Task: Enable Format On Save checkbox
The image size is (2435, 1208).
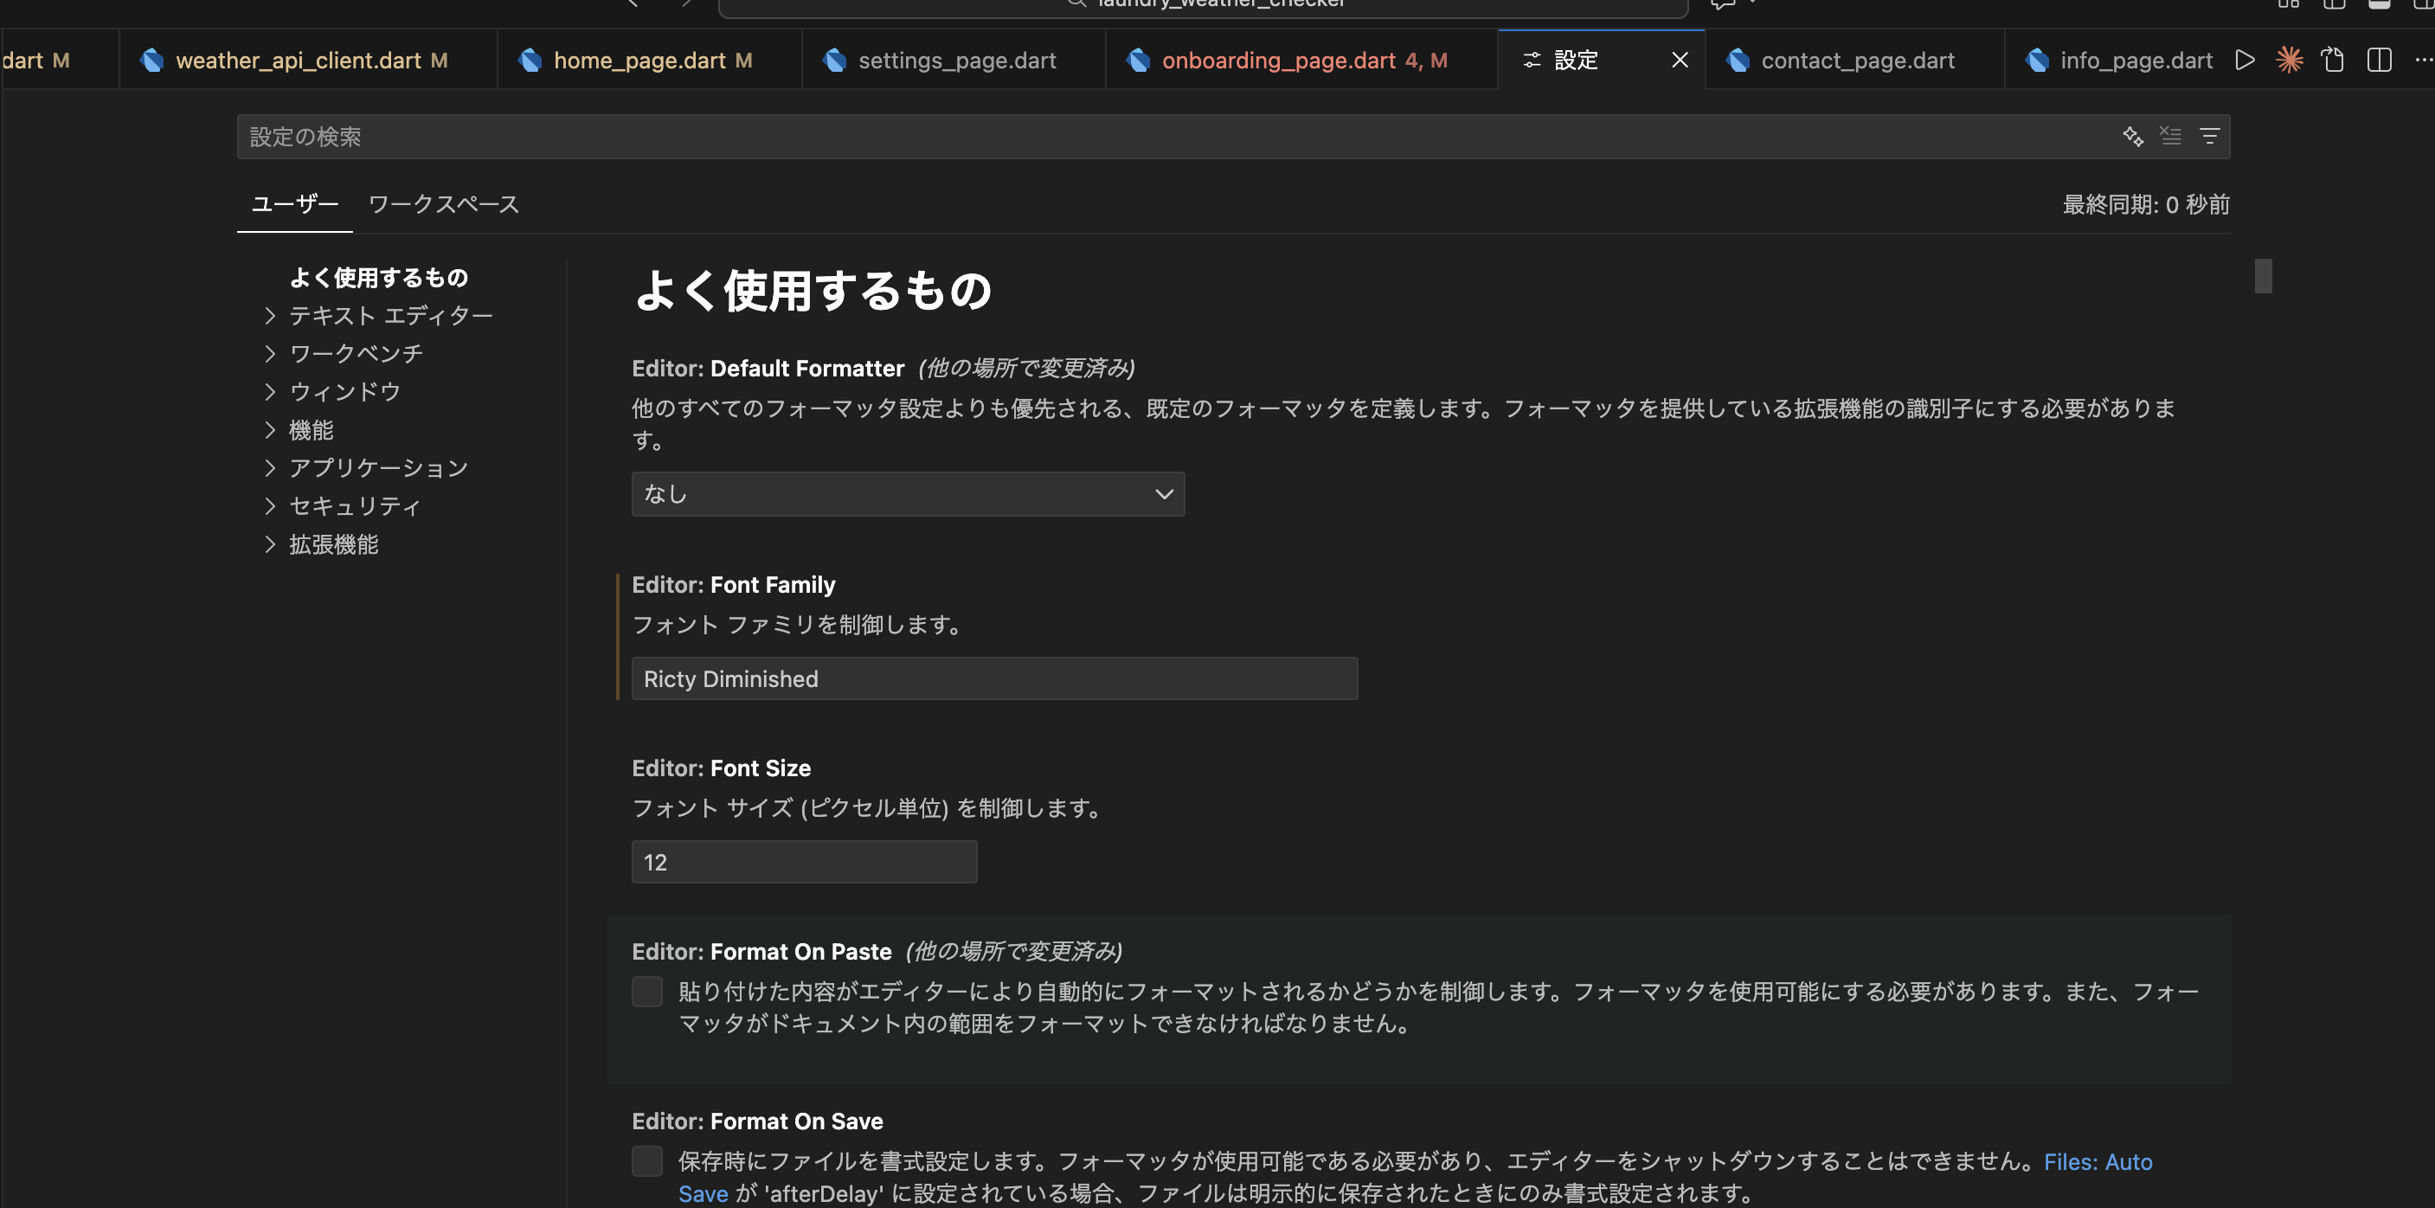Action: (647, 1160)
